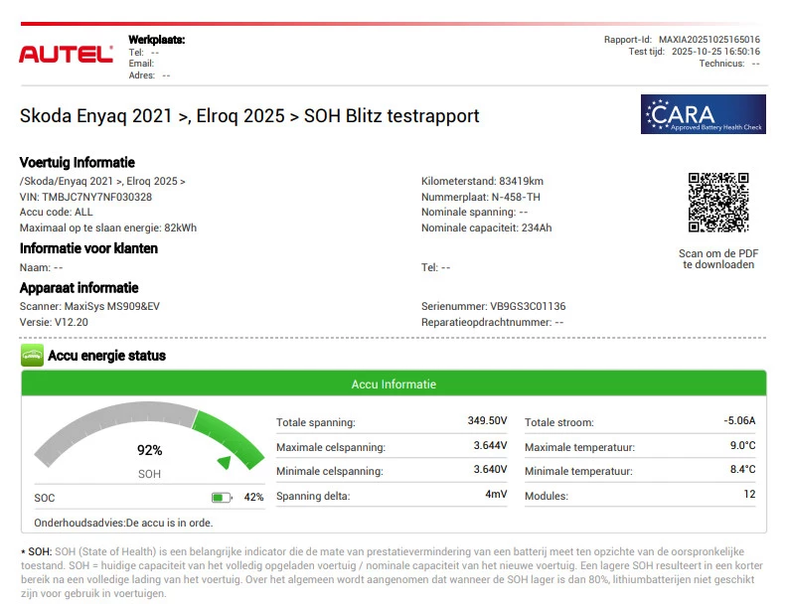The width and height of the screenshot is (787, 606).
Task: Click the Scan om de PDF te downloaden caption
Action: tap(718, 259)
